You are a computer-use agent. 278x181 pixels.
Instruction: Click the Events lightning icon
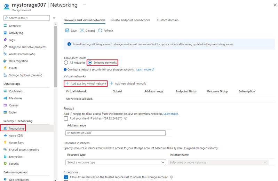[5, 68]
